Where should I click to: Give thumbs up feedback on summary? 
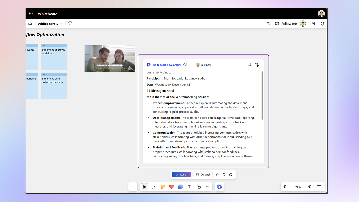click(x=217, y=175)
